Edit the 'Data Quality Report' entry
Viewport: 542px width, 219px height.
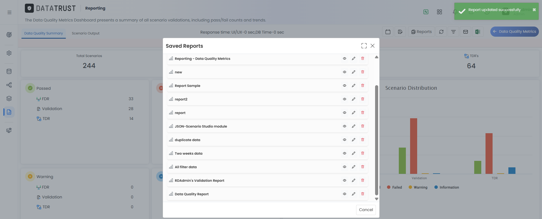click(x=354, y=194)
